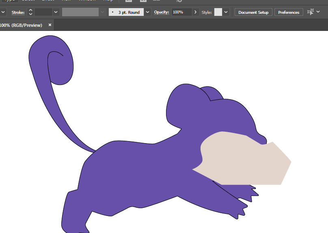Open the opacity slider flyout arrow

[196, 12]
